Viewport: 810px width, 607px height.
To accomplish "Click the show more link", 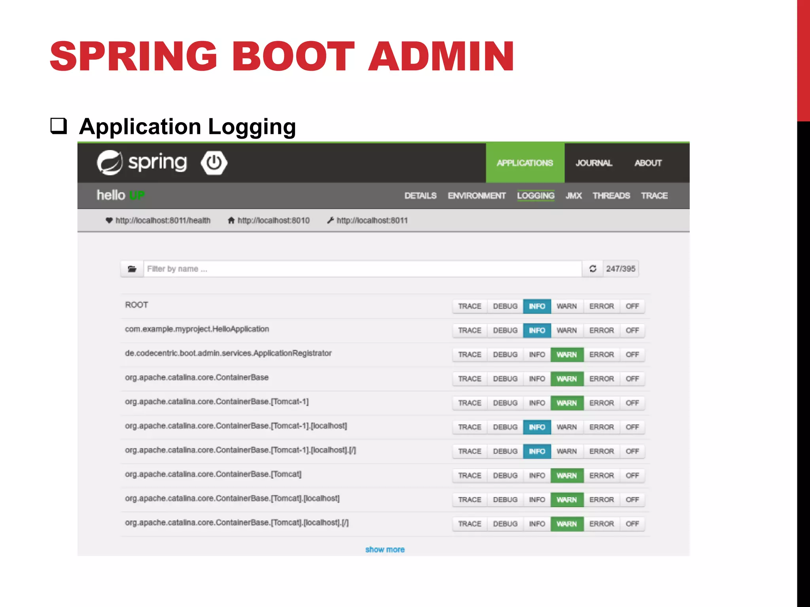I will click(385, 549).
